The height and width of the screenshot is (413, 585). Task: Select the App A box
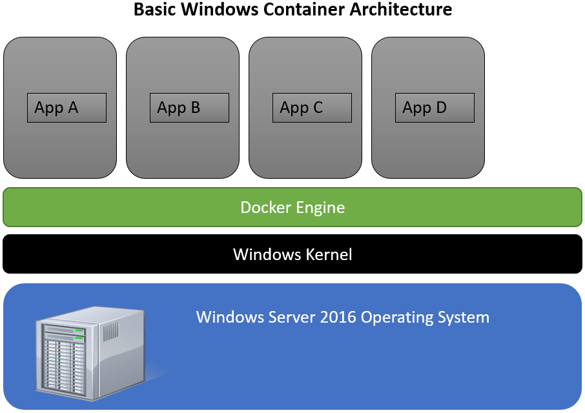pyautogui.click(x=67, y=108)
